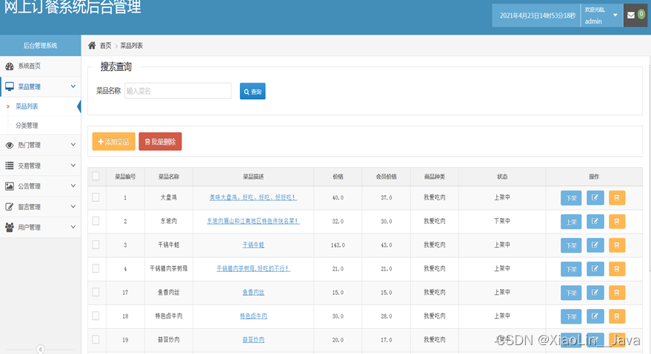This screenshot has width=651, height=354.
Task: Open the mail envelope notifications icon
Action: point(631,16)
